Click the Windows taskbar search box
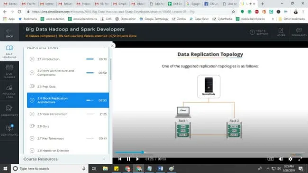 coord(49,168)
